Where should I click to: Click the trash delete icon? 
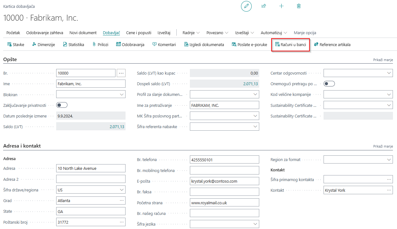tap(299, 6)
